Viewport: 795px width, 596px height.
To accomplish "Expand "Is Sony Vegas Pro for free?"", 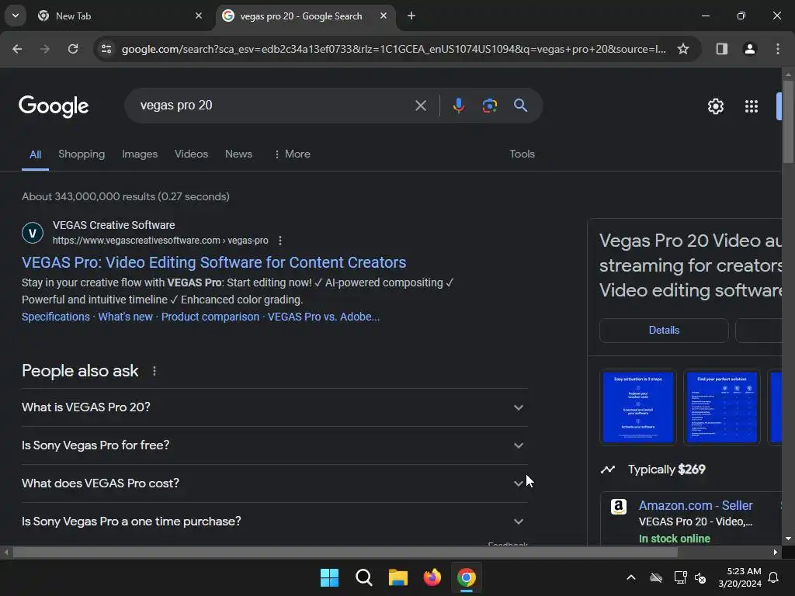I will [274, 445].
